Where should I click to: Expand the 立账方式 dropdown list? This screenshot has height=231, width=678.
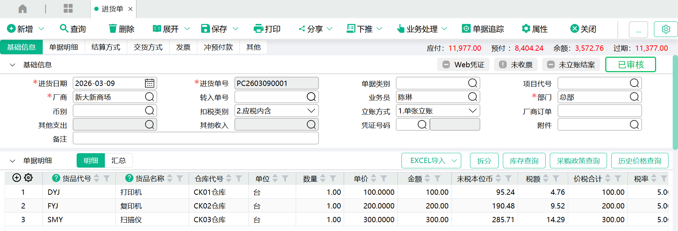pos(472,111)
